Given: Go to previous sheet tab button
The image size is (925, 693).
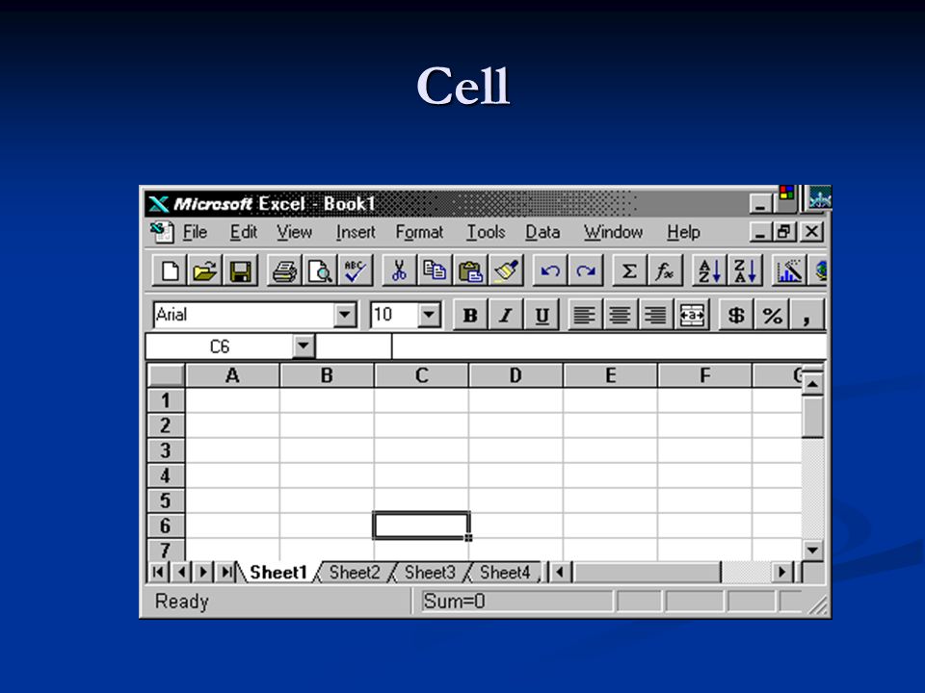Looking at the screenshot, I should click(x=180, y=572).
